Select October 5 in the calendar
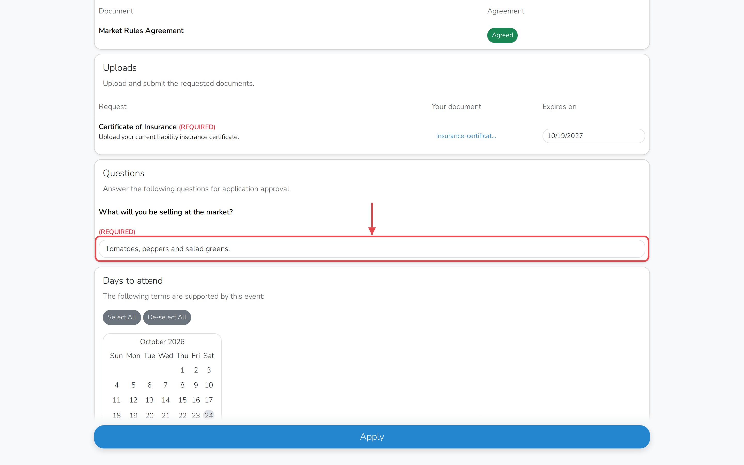744x465 pixels. 133,385
